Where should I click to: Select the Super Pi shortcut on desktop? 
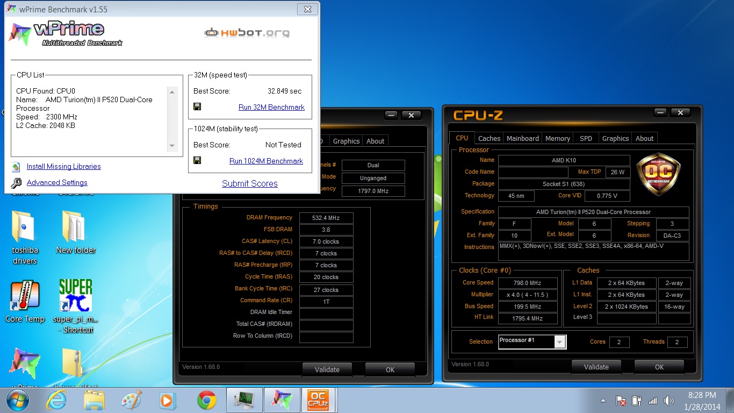[76, 307]
